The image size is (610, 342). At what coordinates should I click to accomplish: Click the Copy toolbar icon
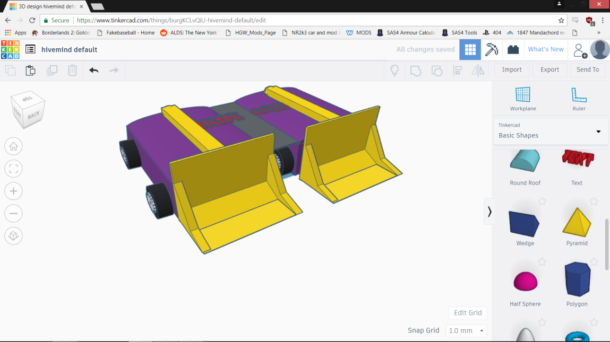11,71
